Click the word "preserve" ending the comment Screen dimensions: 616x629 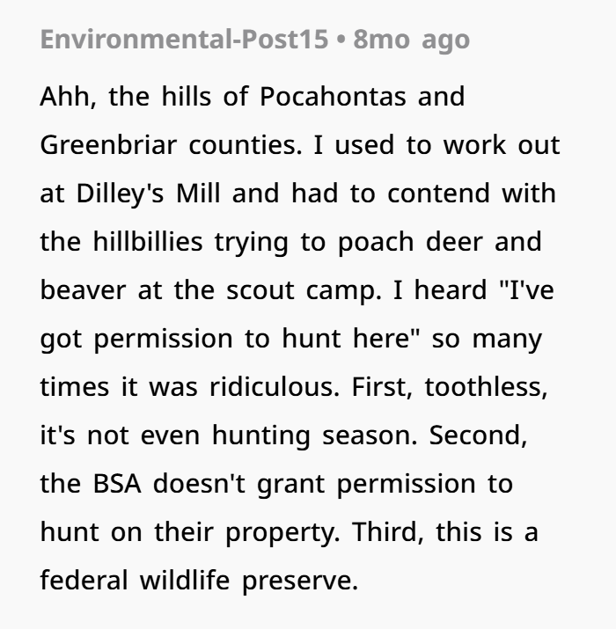pos(299,581)
